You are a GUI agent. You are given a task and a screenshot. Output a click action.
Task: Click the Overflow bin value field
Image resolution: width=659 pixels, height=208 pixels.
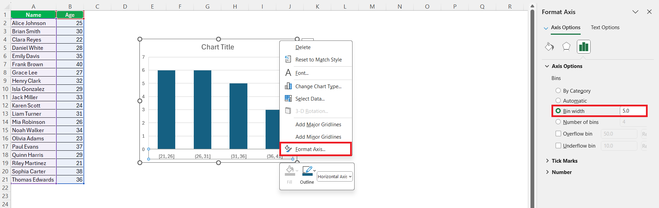pyautogui.click(x=619, y=134)
